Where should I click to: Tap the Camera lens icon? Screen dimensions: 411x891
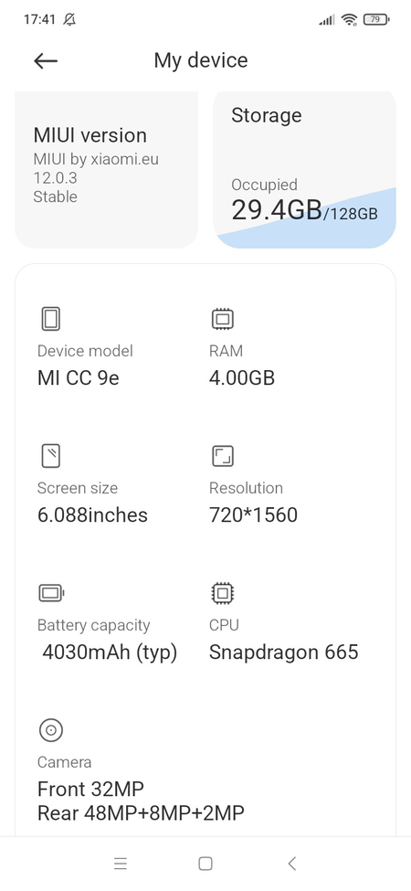(x=50, y=730)
